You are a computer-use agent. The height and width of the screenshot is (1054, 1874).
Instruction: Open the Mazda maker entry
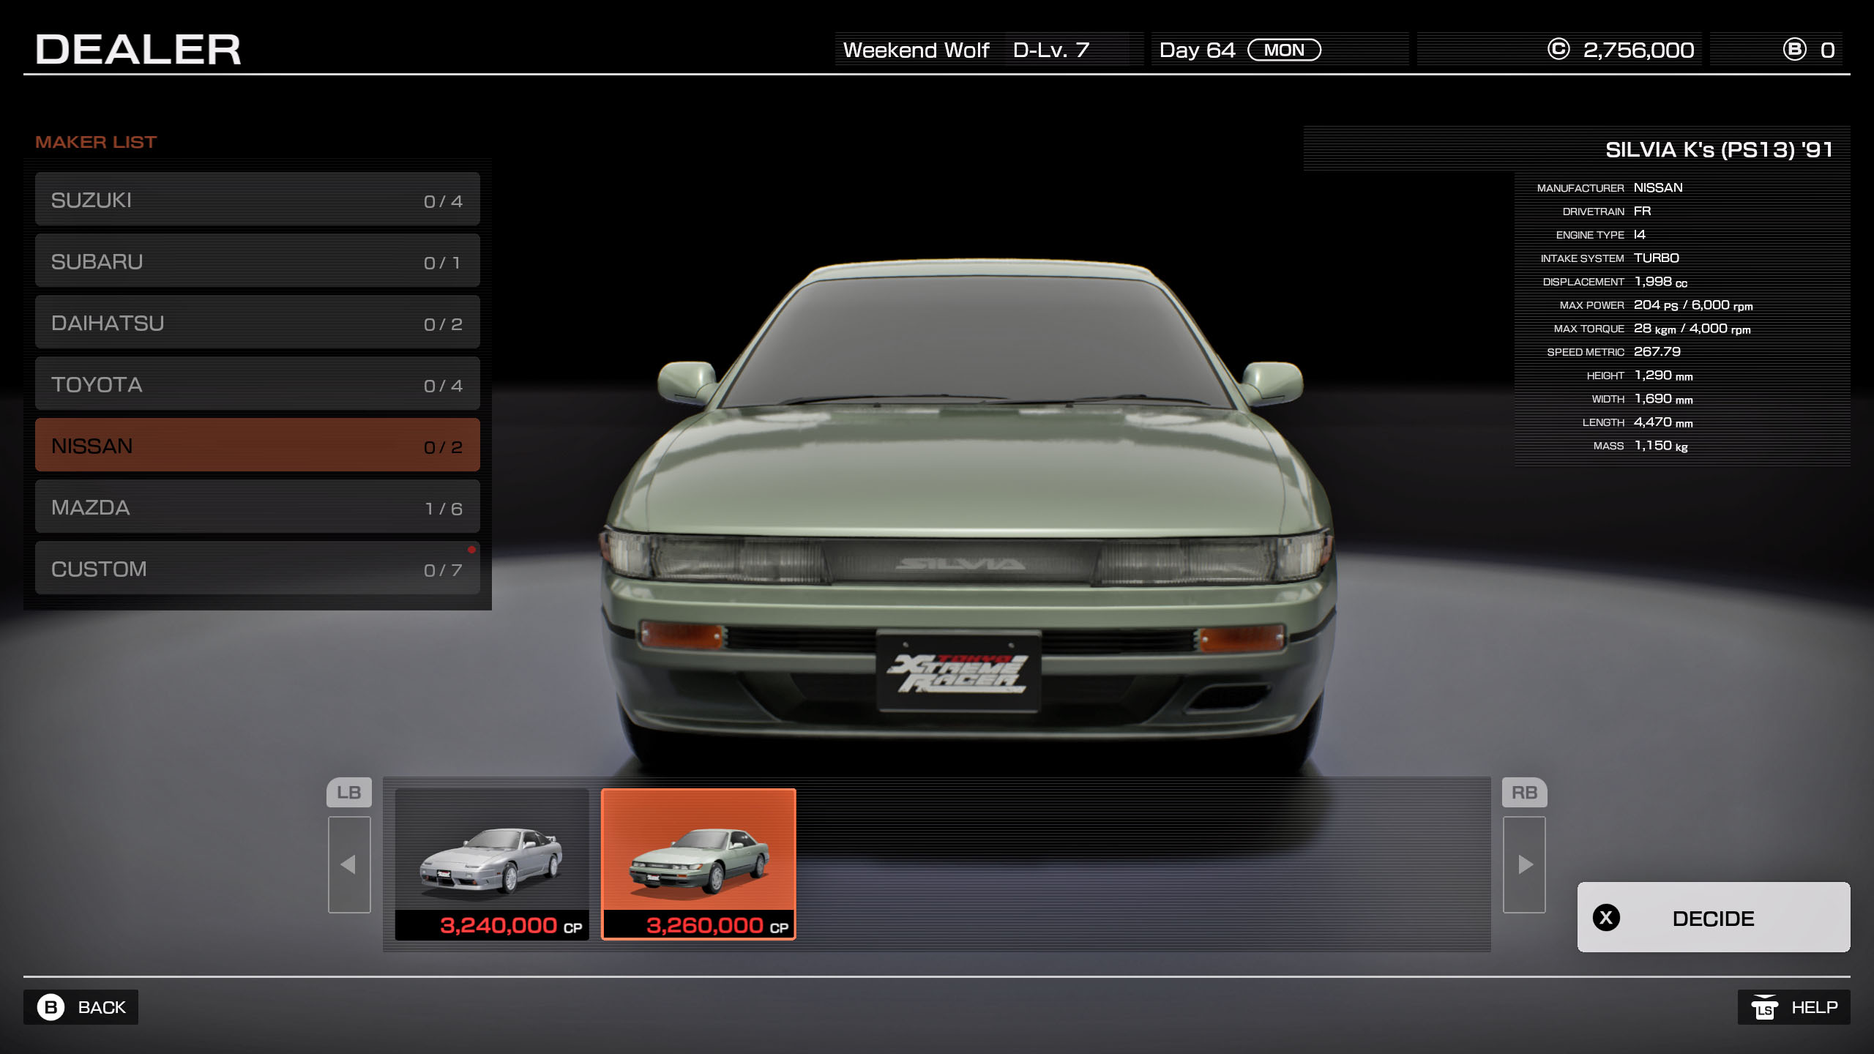257,507
